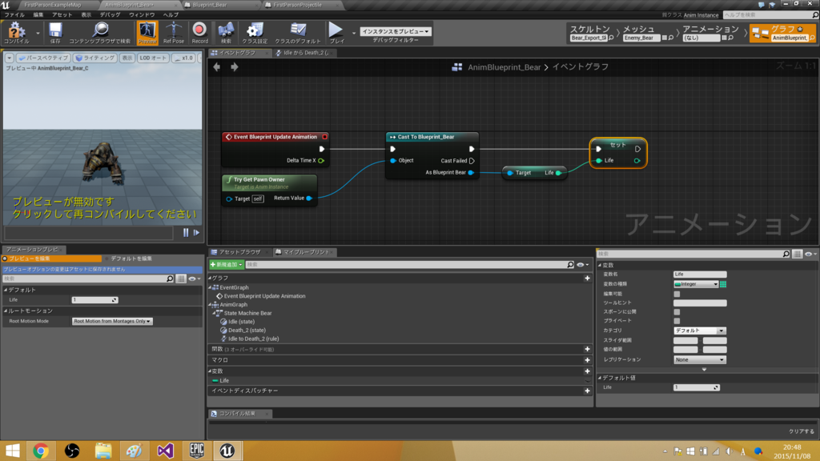
Task: Switch to Graph mode AnimBlueprint
Action: click(782, 33)
